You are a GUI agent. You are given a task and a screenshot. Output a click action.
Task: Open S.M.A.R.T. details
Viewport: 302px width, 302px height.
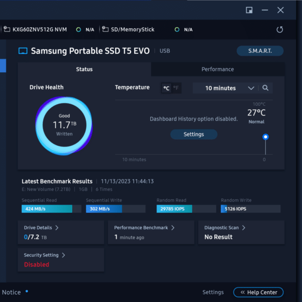[260, 51]
